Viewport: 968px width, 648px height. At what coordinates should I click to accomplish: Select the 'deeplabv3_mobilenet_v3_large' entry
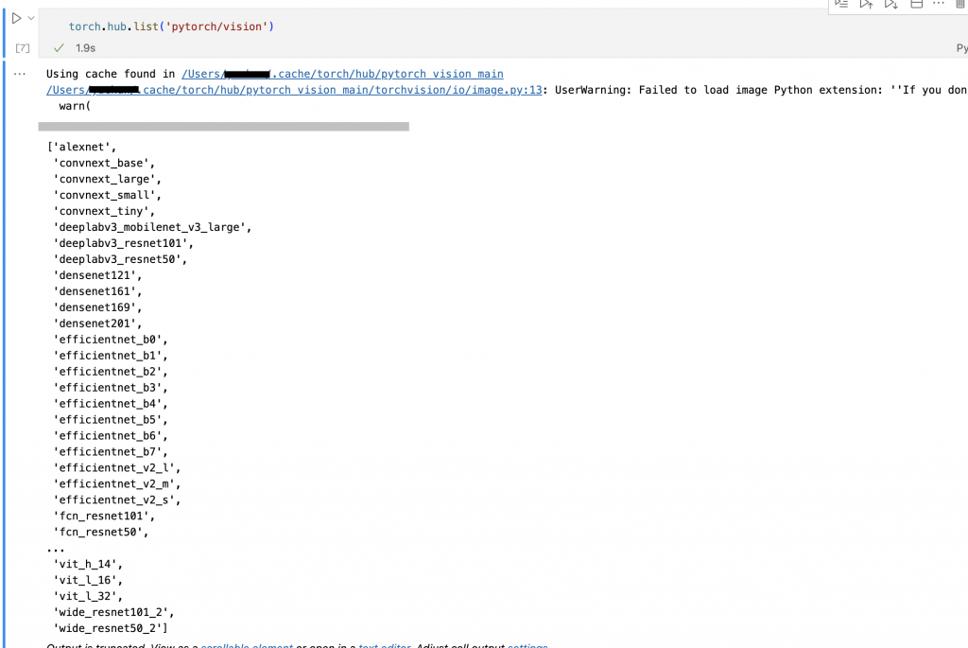point(152,227)
